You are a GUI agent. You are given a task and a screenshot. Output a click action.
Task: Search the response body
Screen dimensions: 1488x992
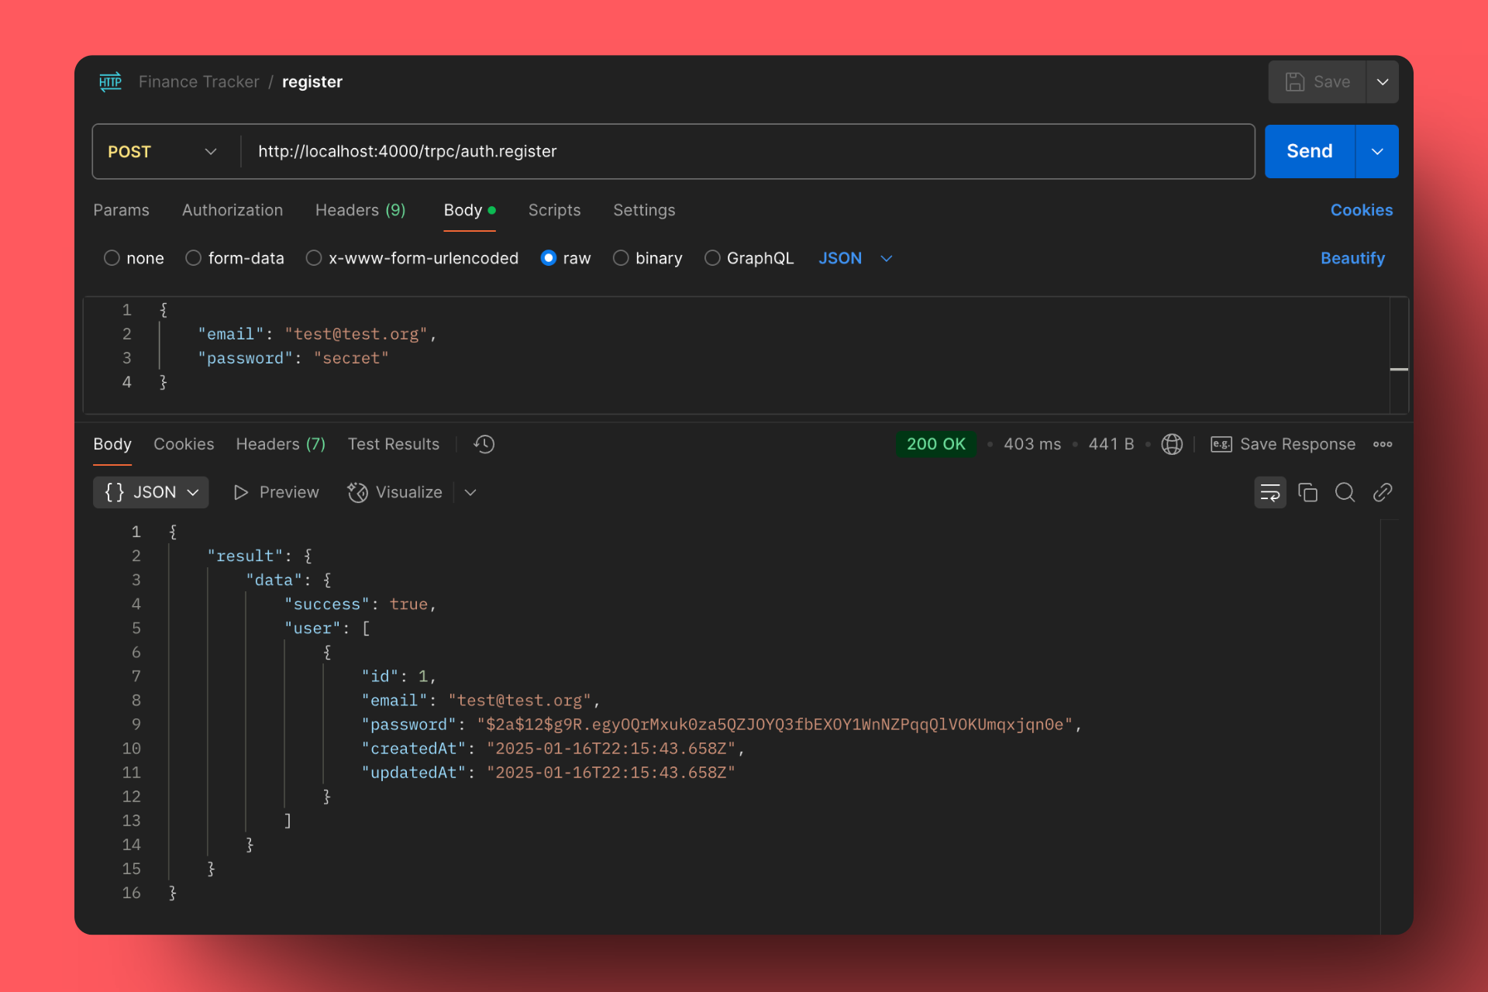click(x=1345, y=492)
